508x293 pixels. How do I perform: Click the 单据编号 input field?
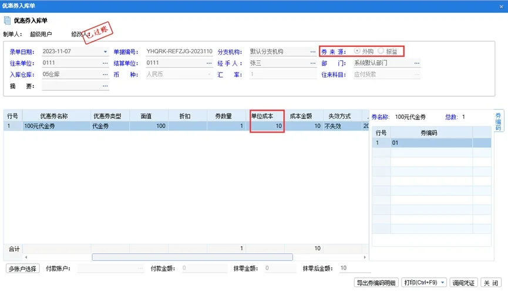click(179, 52)
